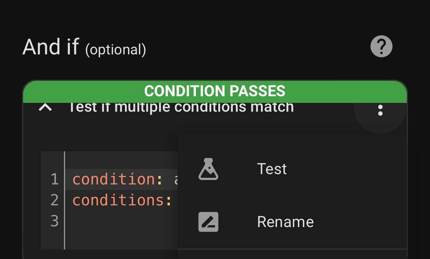Place cursor on the 'condition:' keyword, line 1
The image size is (430, 259).
coord(114,179)
